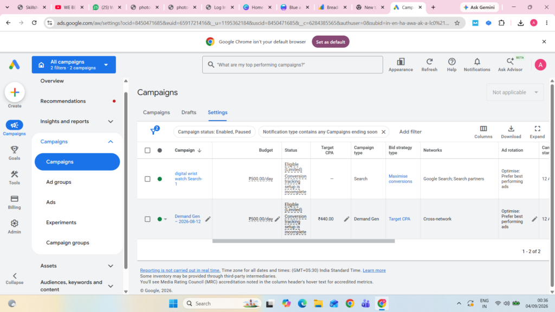Image resolution: width=555 pixels, height=312 pixels.
Task: Open Experiments in the sidebar
Action: pyautogui.click(x=61, y=223)
